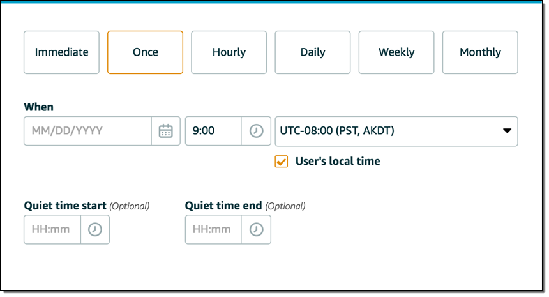Image resolution: width=549 pixels, height=297 pixels.
Task: Click the clock icon beside 9:00
Action: [255, 131]
